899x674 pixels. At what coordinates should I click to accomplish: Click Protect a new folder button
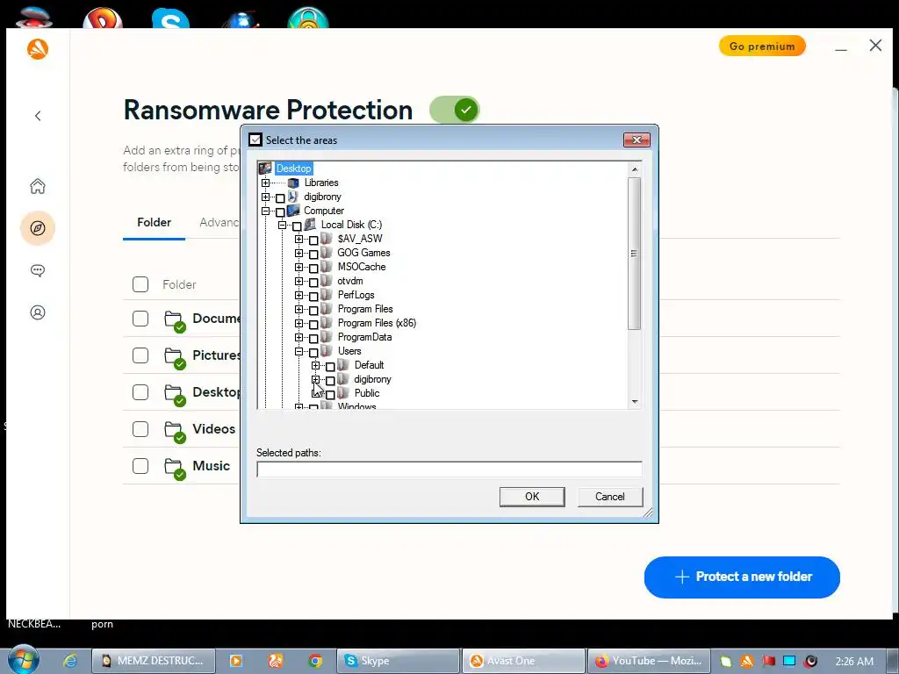pyautogui.click(x=742, y=577)
